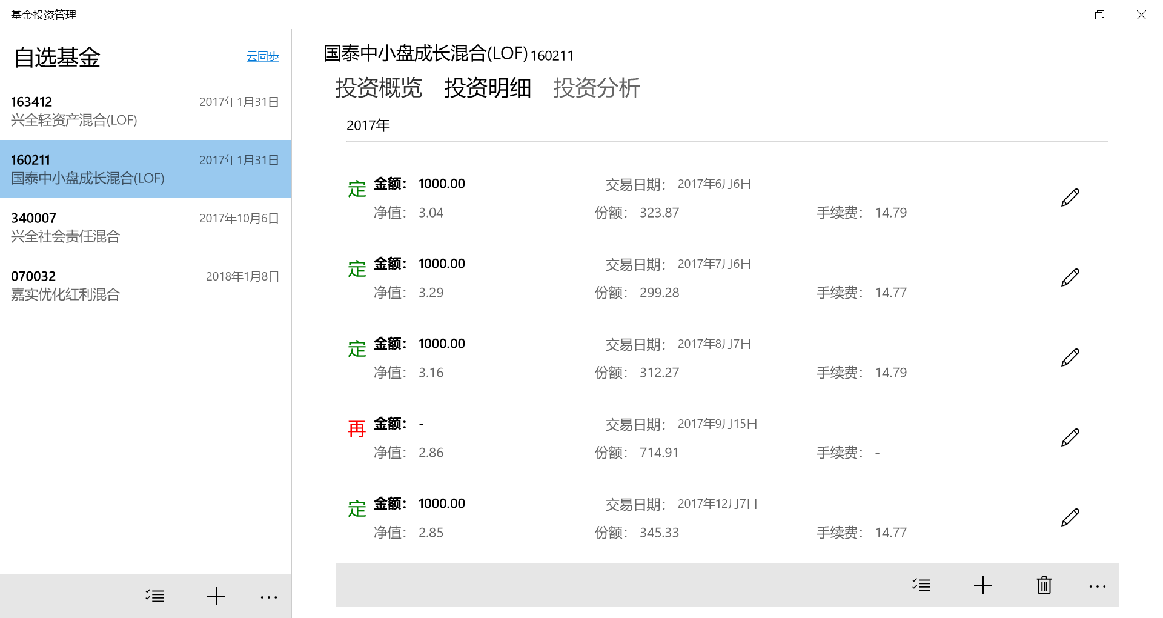Select fund 340007 兴全社会责任混合
This screenshot has width=1163, height=618.
point(145,227)
